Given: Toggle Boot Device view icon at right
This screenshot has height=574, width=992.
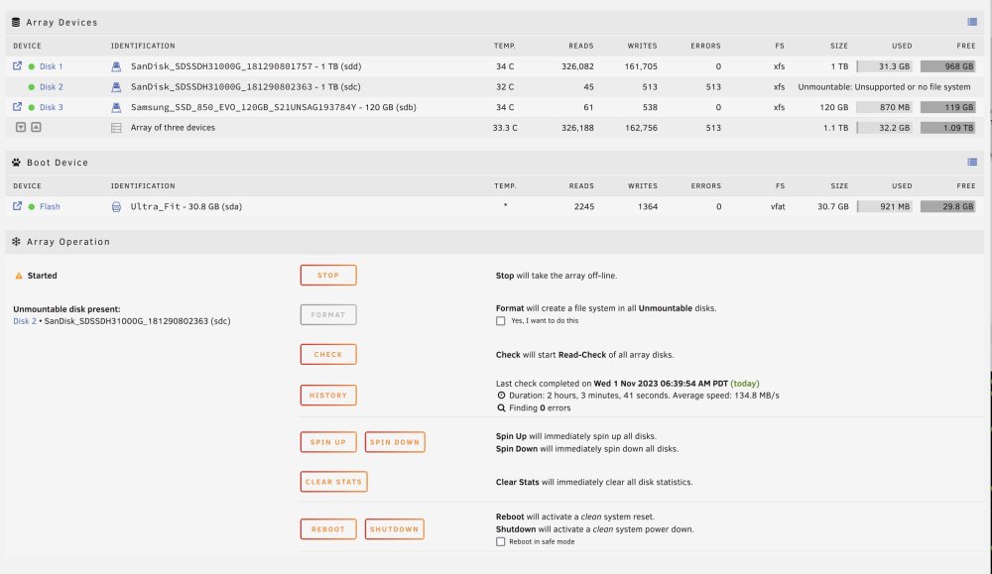Looking at the screenshot, I should pyautogui.click(x=972, y=163).
